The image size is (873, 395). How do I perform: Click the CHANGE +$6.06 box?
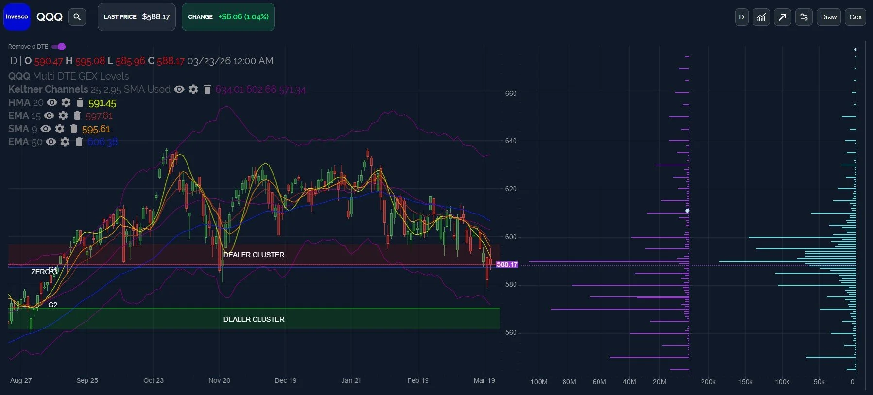point(228,17)
